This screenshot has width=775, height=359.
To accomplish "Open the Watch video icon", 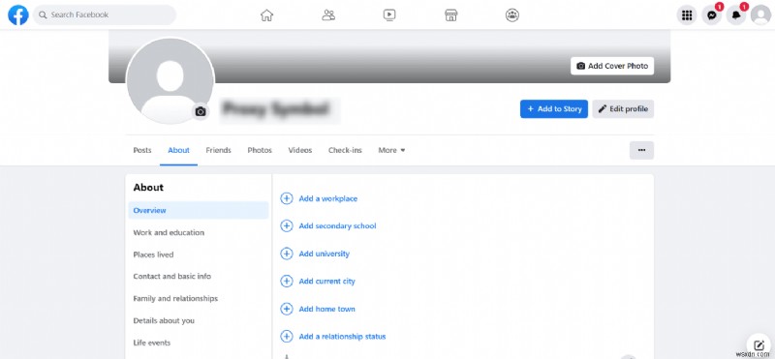I will (389, 15).
